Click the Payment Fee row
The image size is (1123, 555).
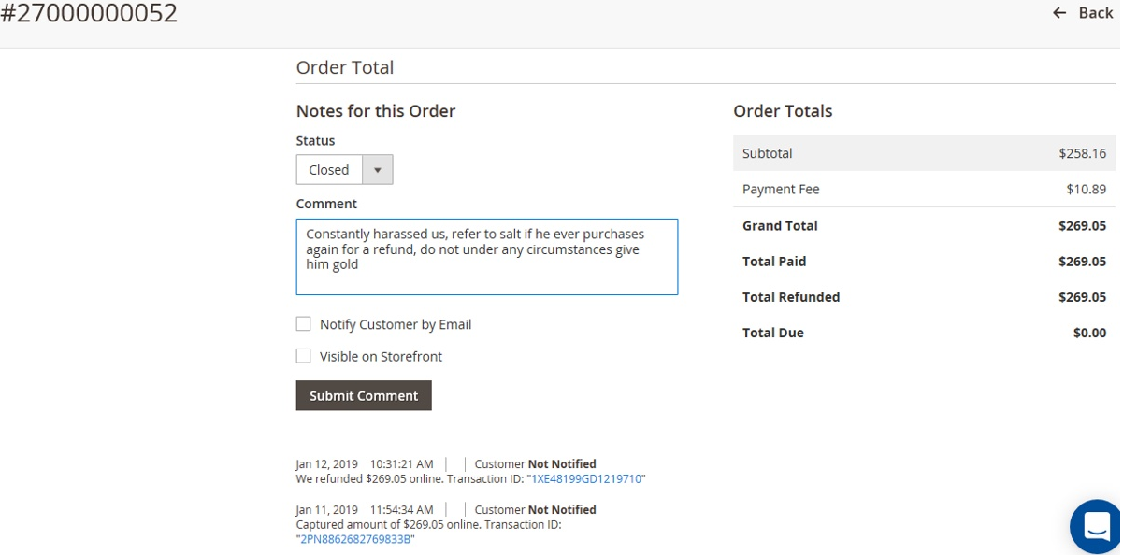[924, 190]
